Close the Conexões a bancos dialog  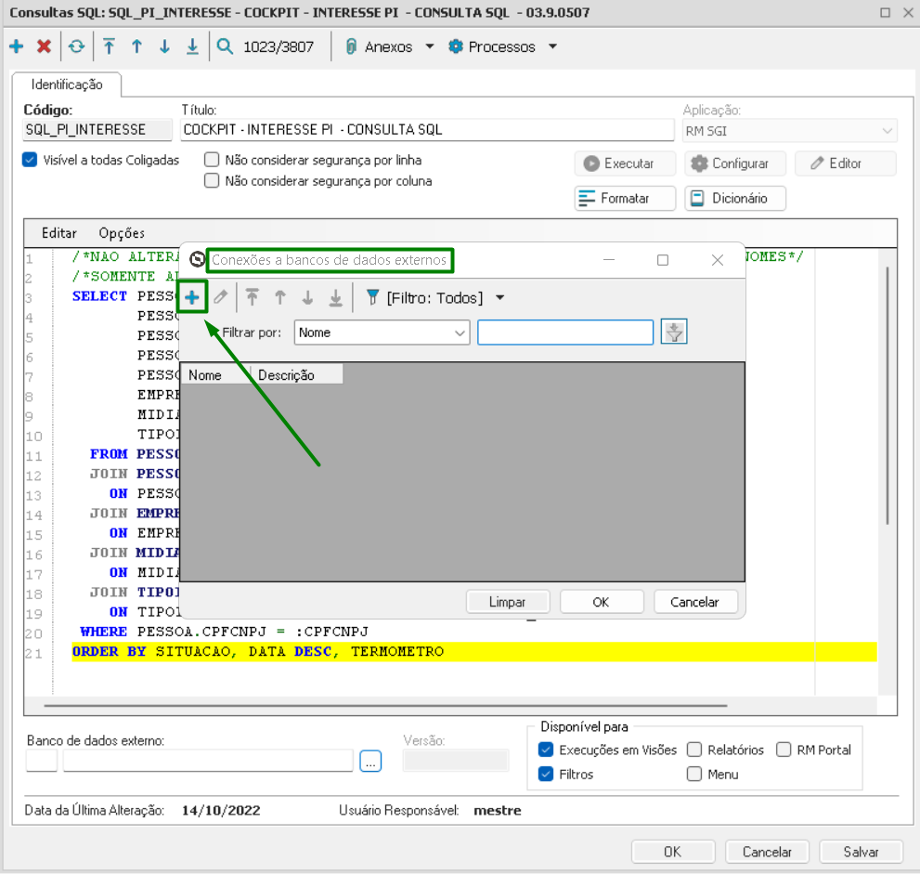point(718,260)
